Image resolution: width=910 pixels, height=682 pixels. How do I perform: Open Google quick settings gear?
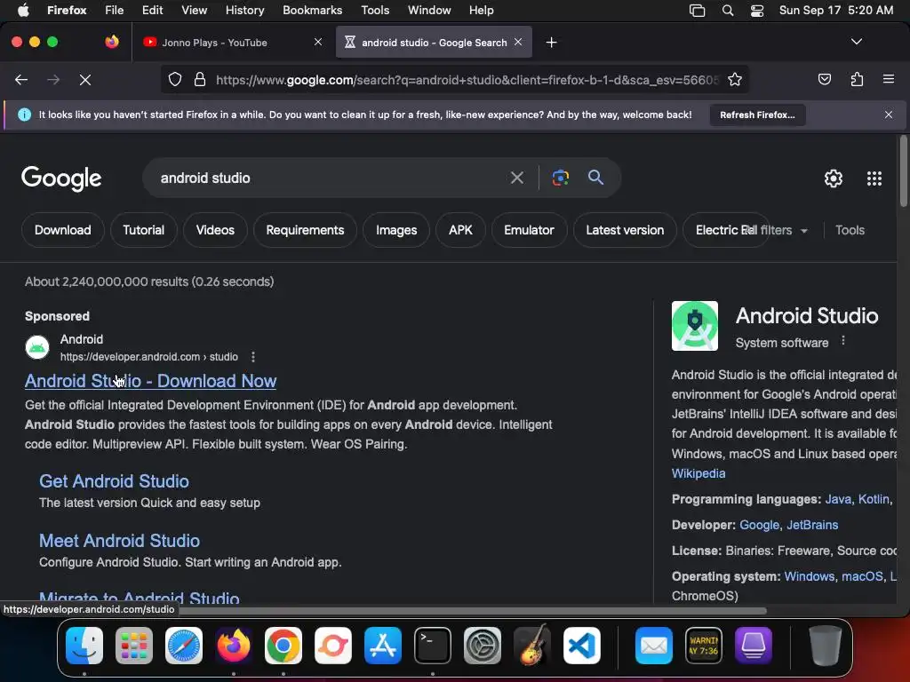tap(834, 178)
